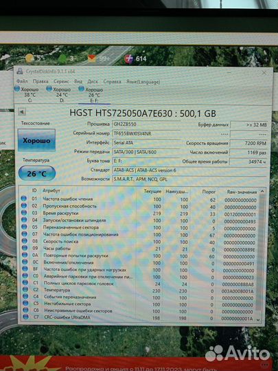Click the CrystalDiskInfo title bar app icon
This screenshot has height=371, width=278.
coord(20,71)
